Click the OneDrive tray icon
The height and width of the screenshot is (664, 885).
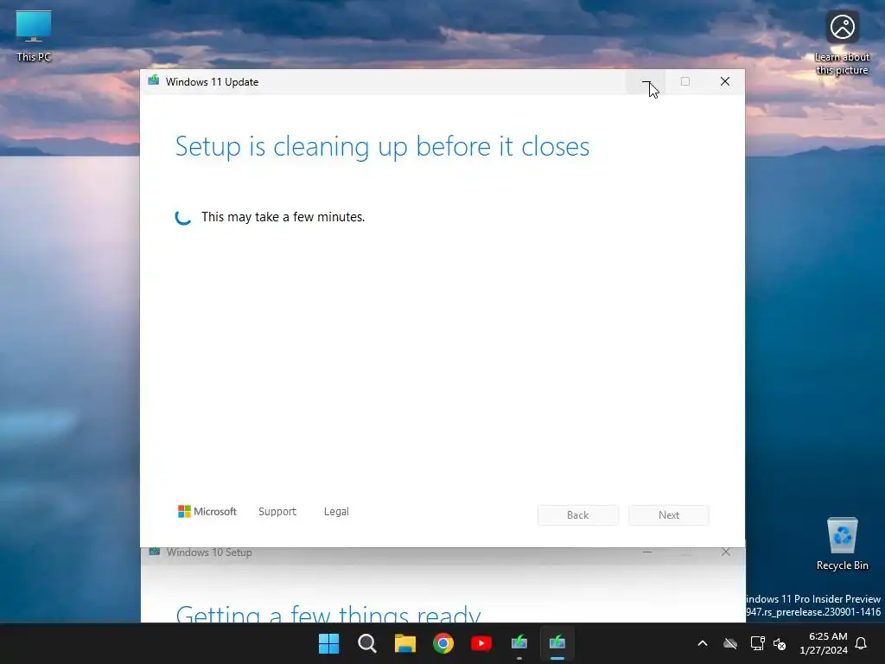(x=730, y=643)
